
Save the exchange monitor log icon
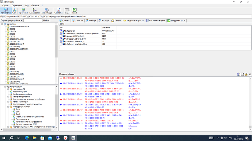point(238,74)
